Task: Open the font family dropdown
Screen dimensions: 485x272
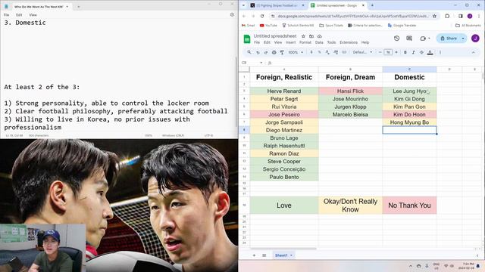Action: 362,52
